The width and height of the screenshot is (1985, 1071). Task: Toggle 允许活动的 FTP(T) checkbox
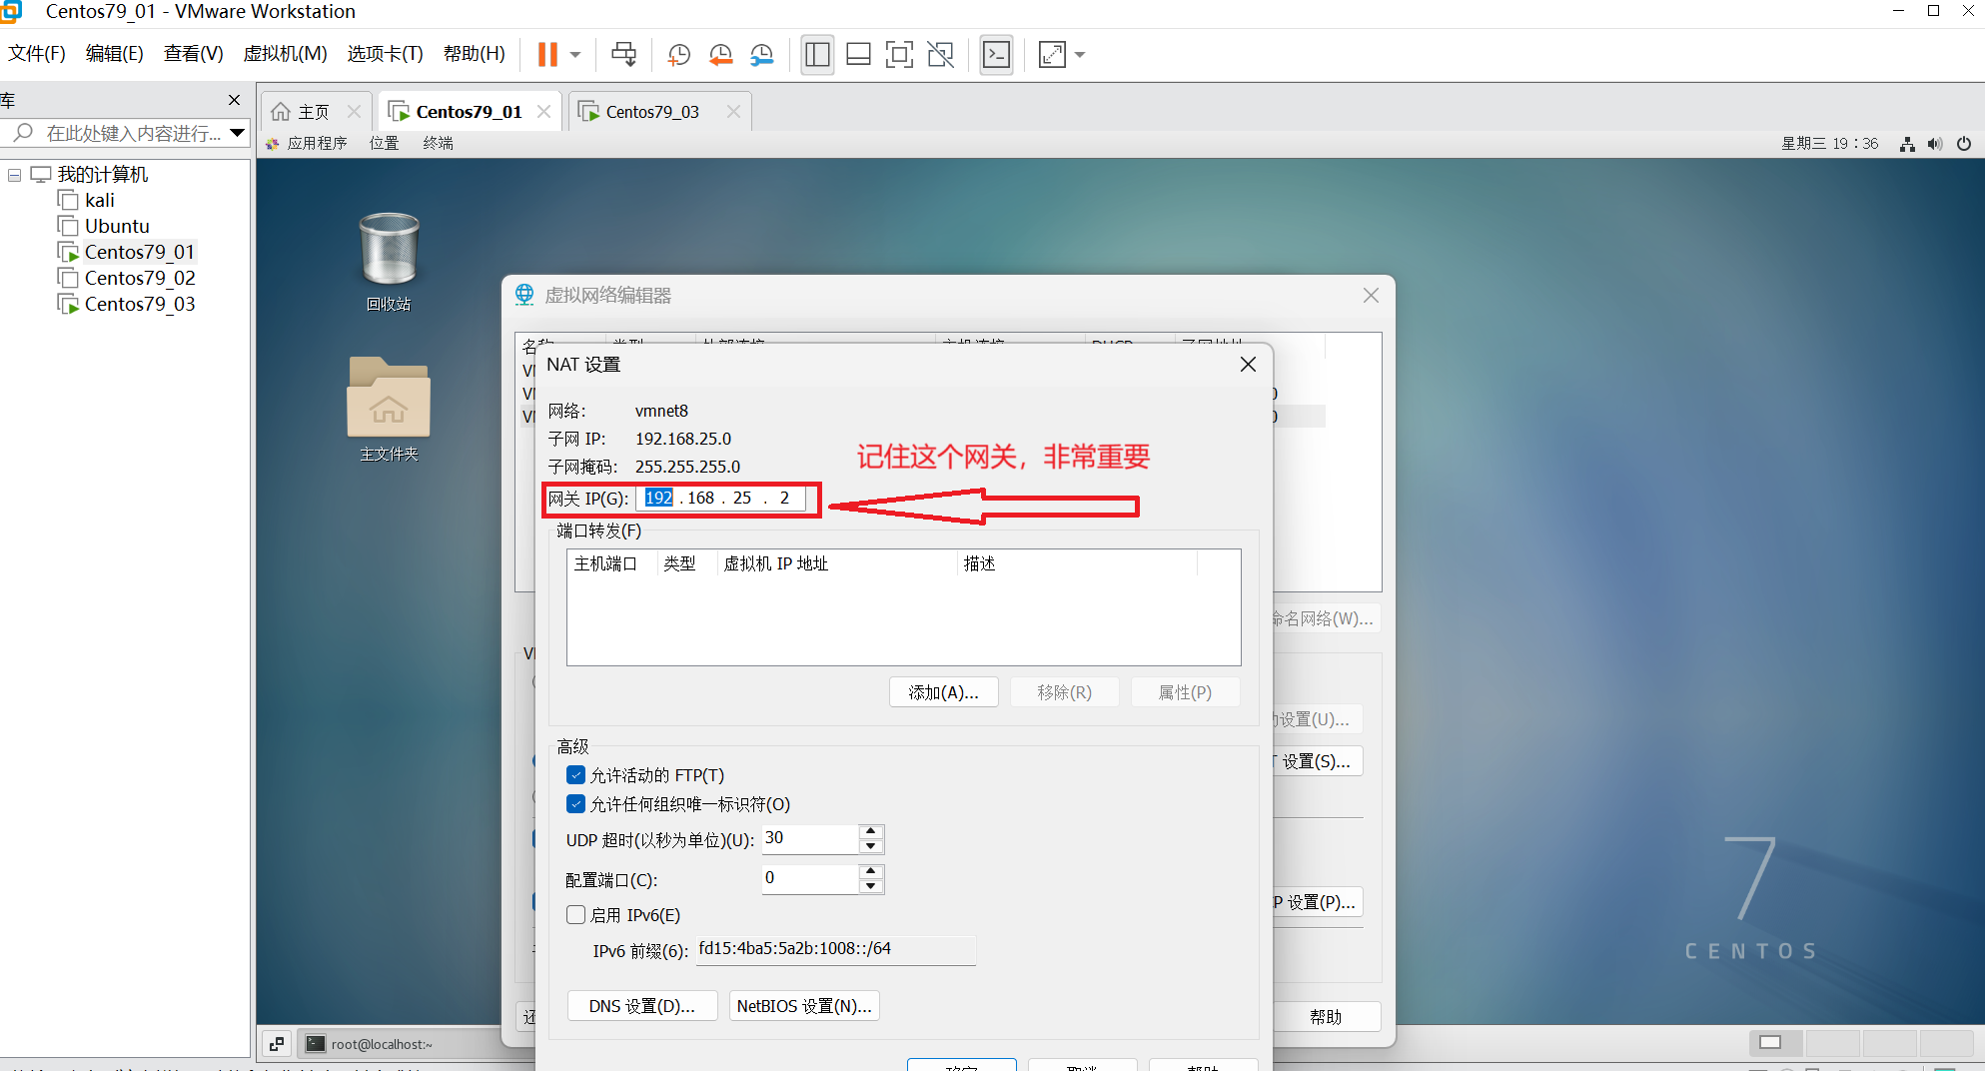575,775
